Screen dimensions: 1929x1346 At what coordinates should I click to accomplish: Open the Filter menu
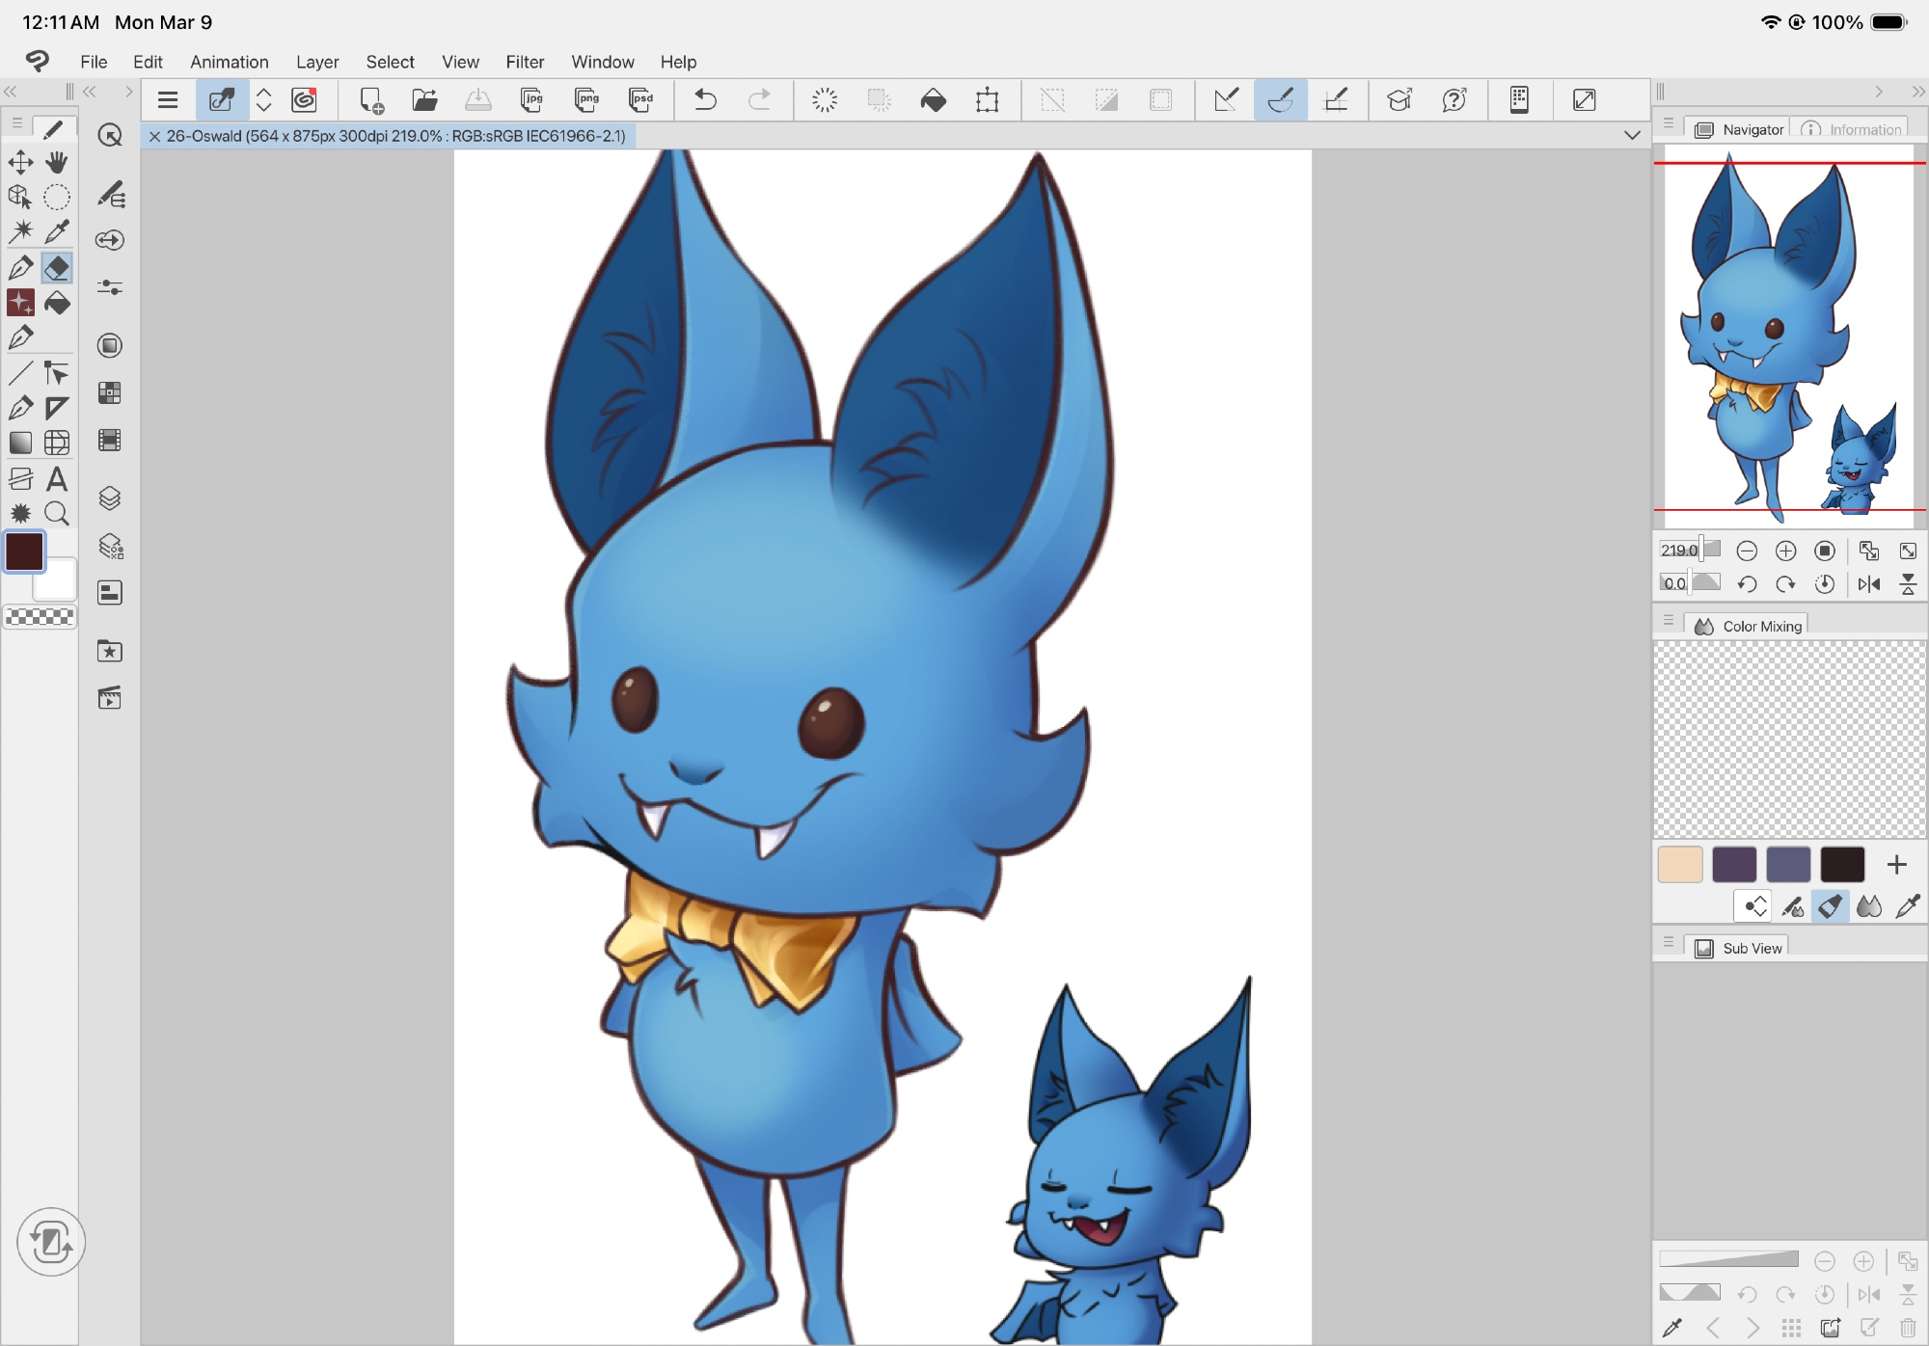[x=525, y=62]
